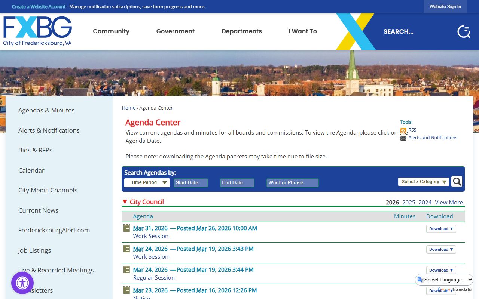This screenshot has height=299, width=479.
Task: Open the accessibility options round icon
Action: point(22,283)
